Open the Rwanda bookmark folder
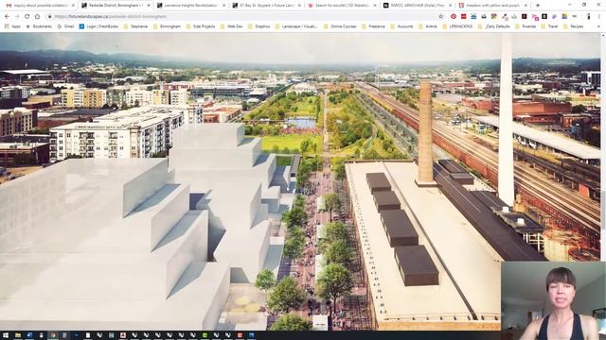The width and height of the screenshot is (606, 340). (525, 26)
